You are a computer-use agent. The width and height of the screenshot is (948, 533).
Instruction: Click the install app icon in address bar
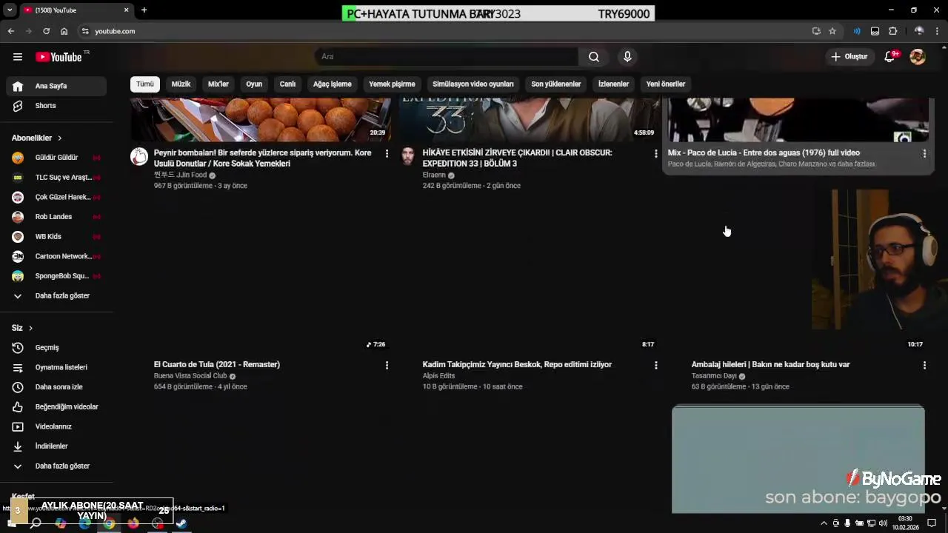(816, 31)
